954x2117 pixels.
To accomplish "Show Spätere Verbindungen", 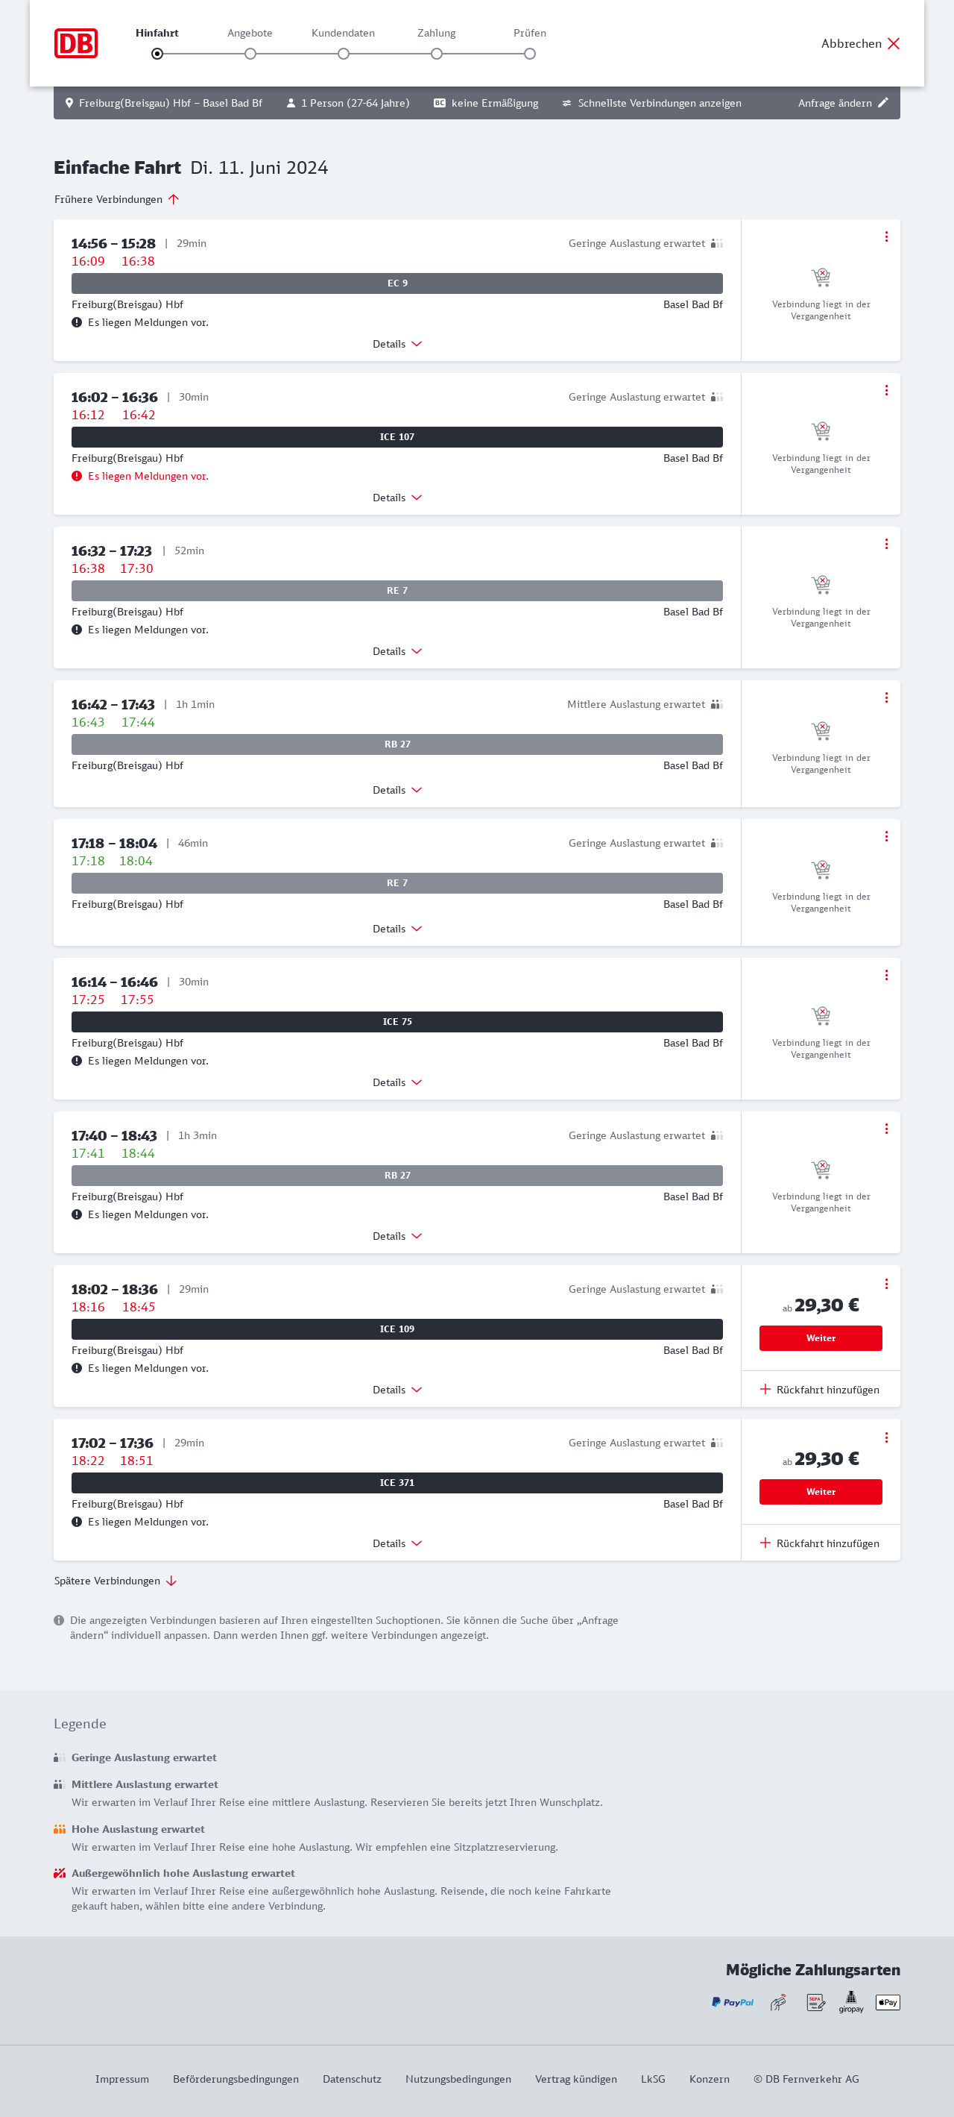I will [x=115, y=1581].
